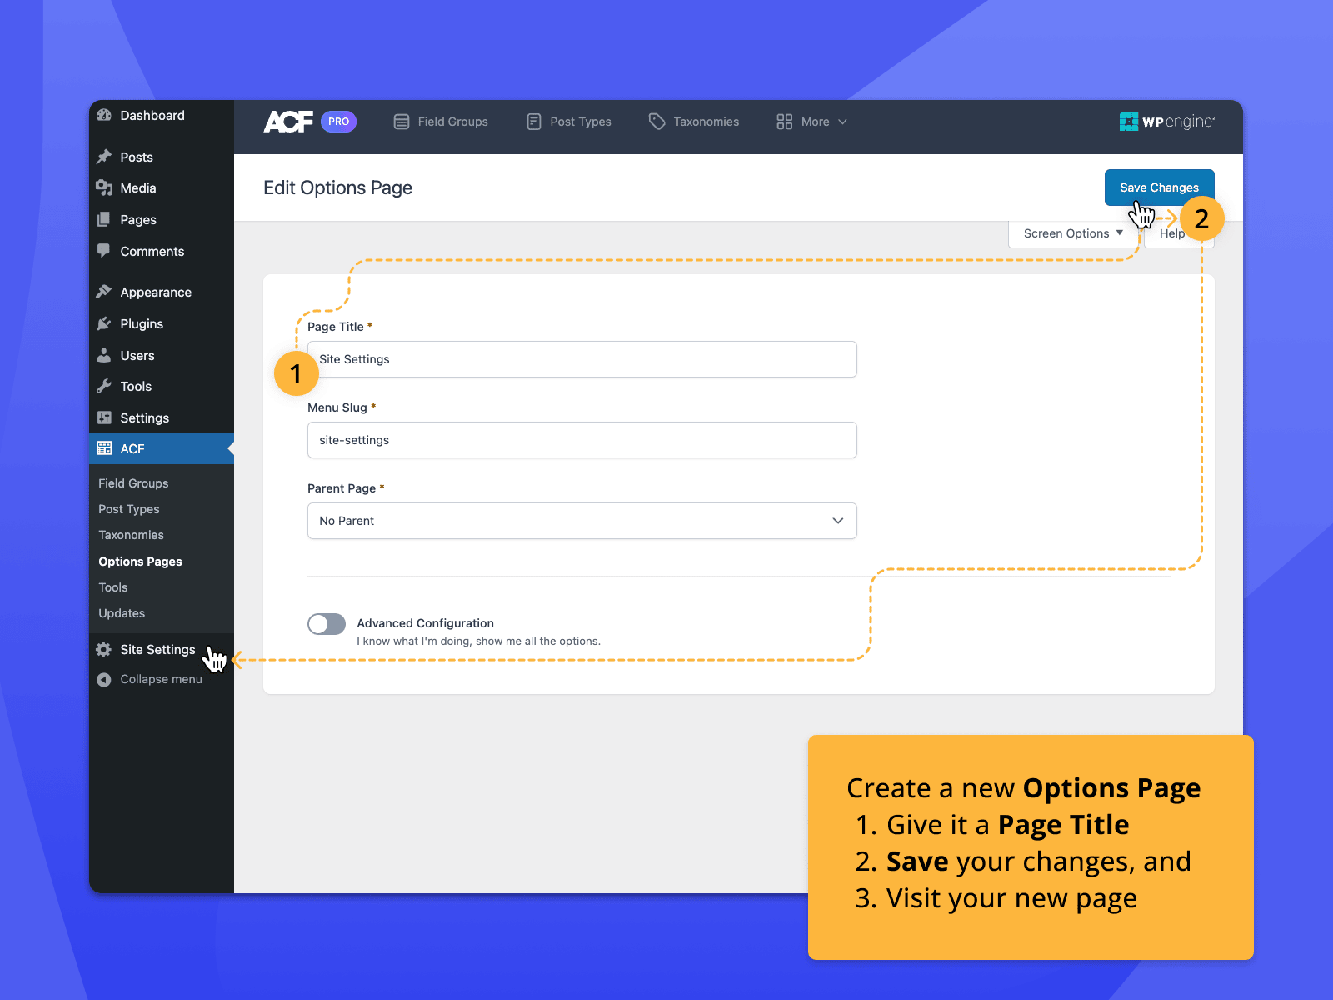This screenshot has width=1333, height=1000.
Task: Click the ACF logo in header
Action: (288, 122)
